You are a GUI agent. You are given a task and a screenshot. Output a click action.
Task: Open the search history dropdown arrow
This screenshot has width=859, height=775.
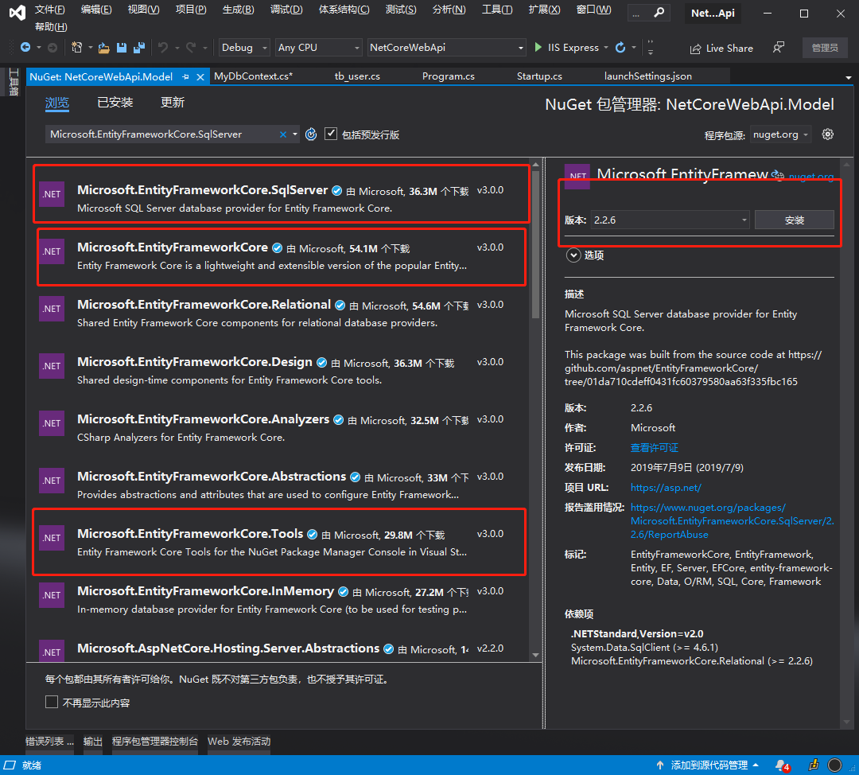coord(295,134)
